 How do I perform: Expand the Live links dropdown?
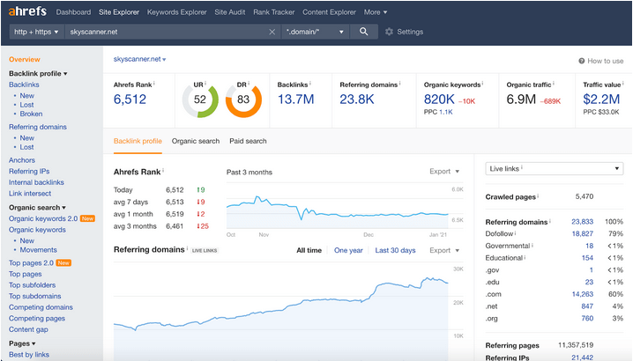tap(555, 168)
